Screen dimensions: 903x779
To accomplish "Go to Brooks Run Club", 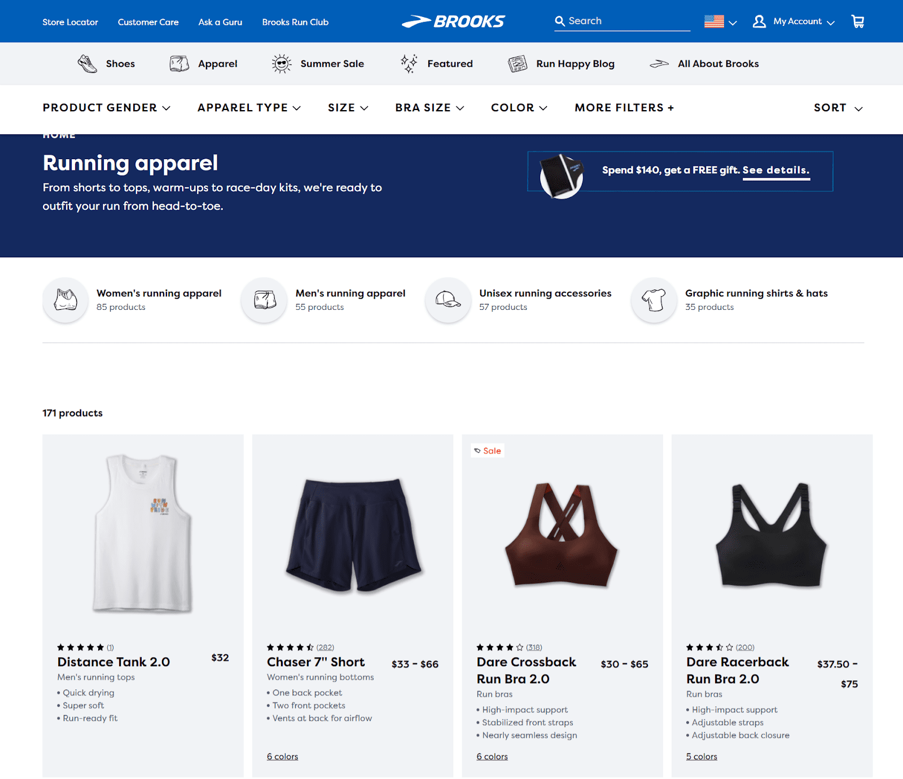I will pos(295,22).
